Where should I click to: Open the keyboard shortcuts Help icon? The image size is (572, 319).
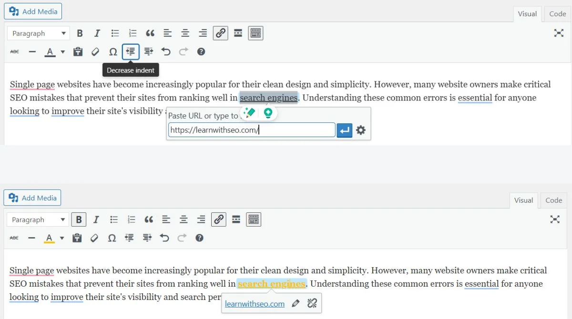pyautogui.click(x=201, y=51)
